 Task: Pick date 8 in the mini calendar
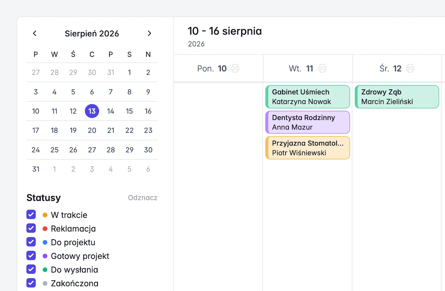tap(129, 92)
